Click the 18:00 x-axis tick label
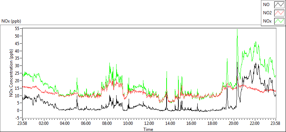The image size is (286, 132). coord(212,123)
